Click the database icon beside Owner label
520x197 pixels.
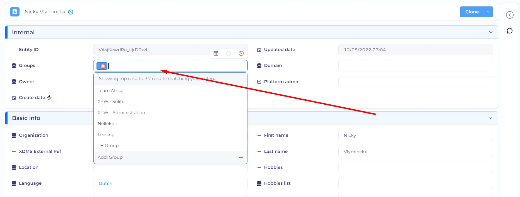(14, 82)
